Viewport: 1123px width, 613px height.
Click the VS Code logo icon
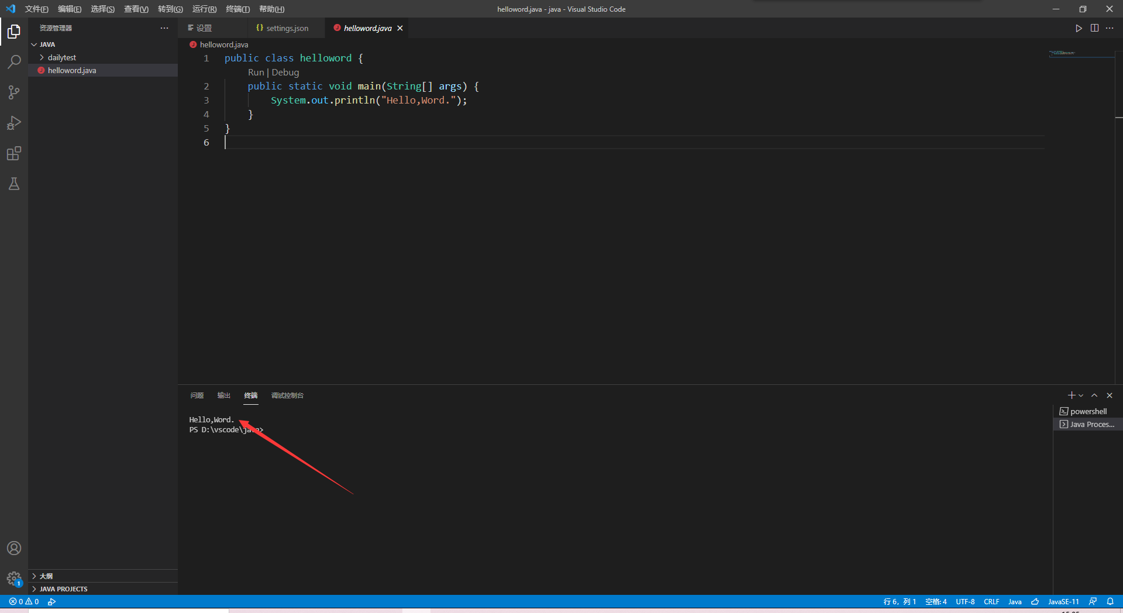click(11, 9)
